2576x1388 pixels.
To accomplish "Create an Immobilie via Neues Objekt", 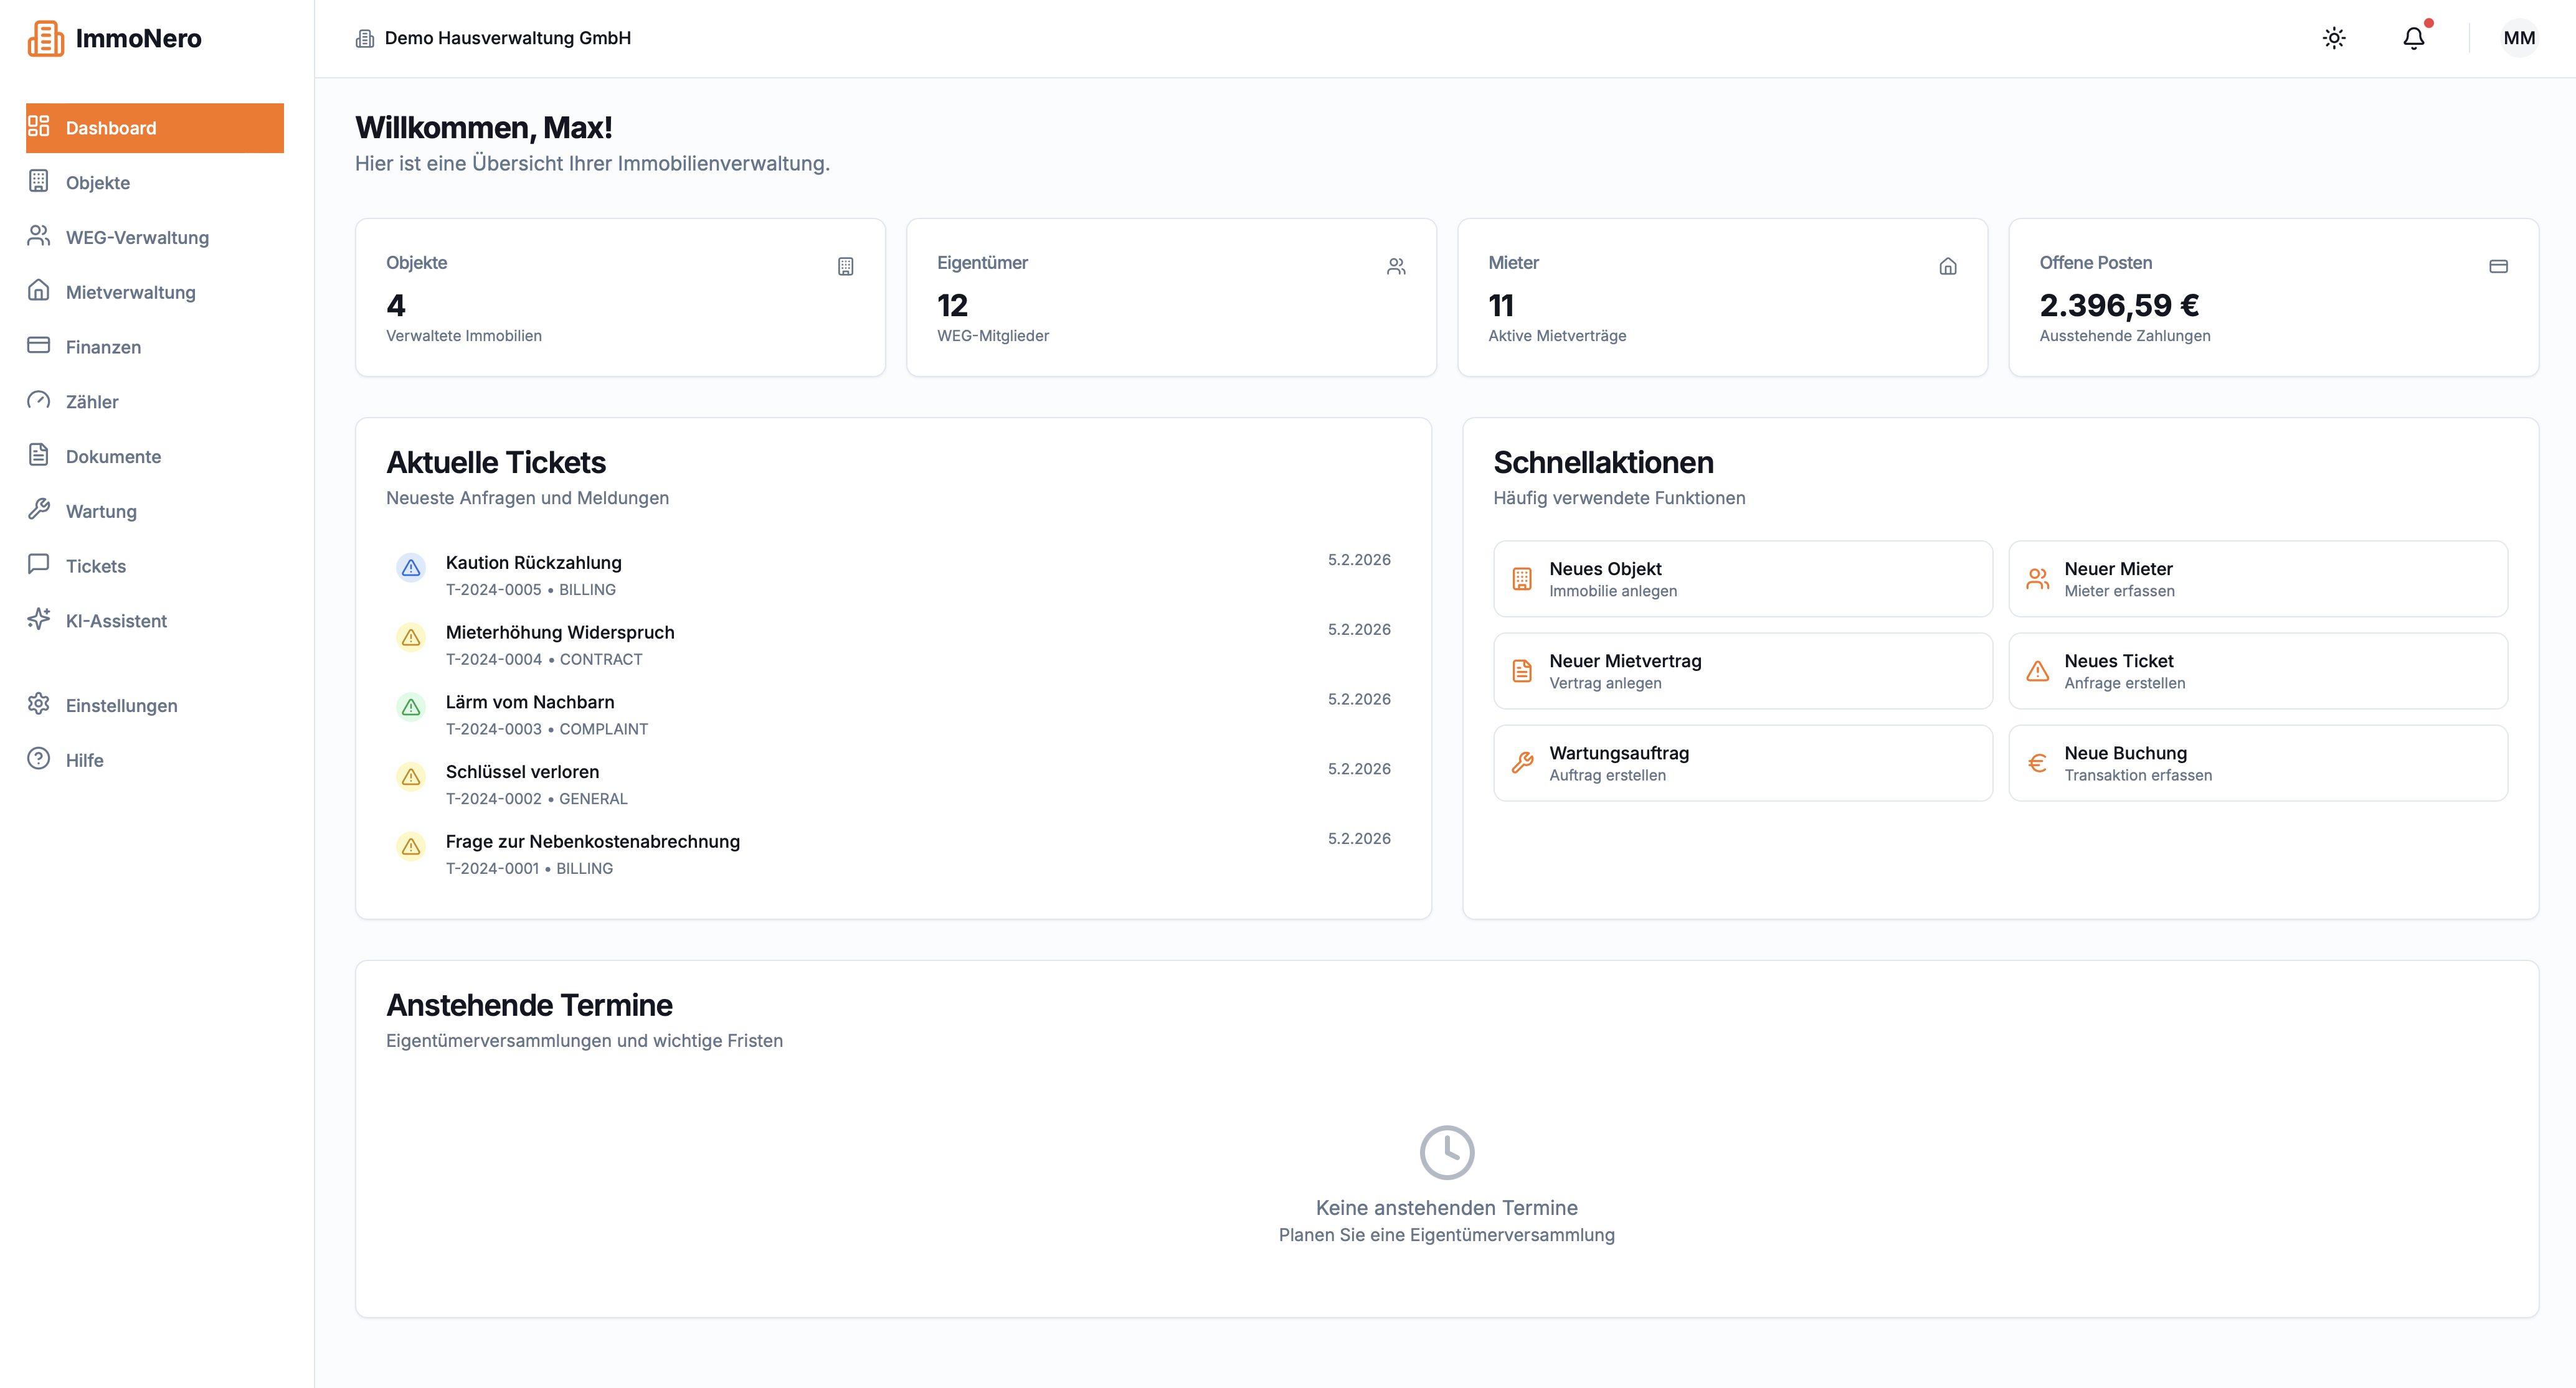I will tap(1742, 578).
